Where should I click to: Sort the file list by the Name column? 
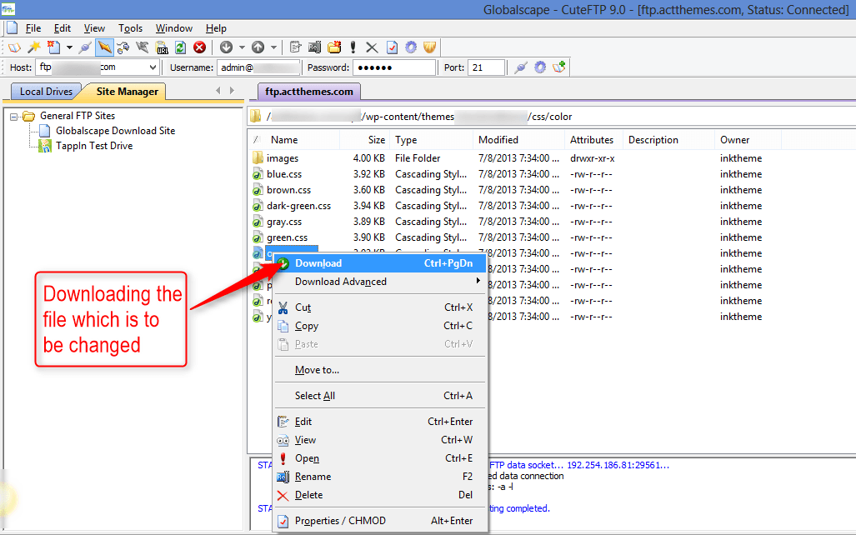[295, 140]
